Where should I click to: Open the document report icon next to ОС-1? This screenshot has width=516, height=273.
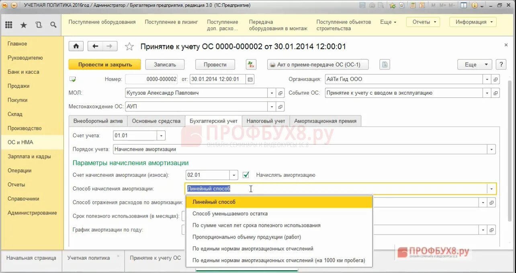[385, 65]
